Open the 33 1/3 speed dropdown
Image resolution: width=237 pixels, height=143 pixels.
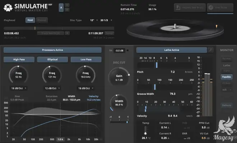click(x=106, y=20)
